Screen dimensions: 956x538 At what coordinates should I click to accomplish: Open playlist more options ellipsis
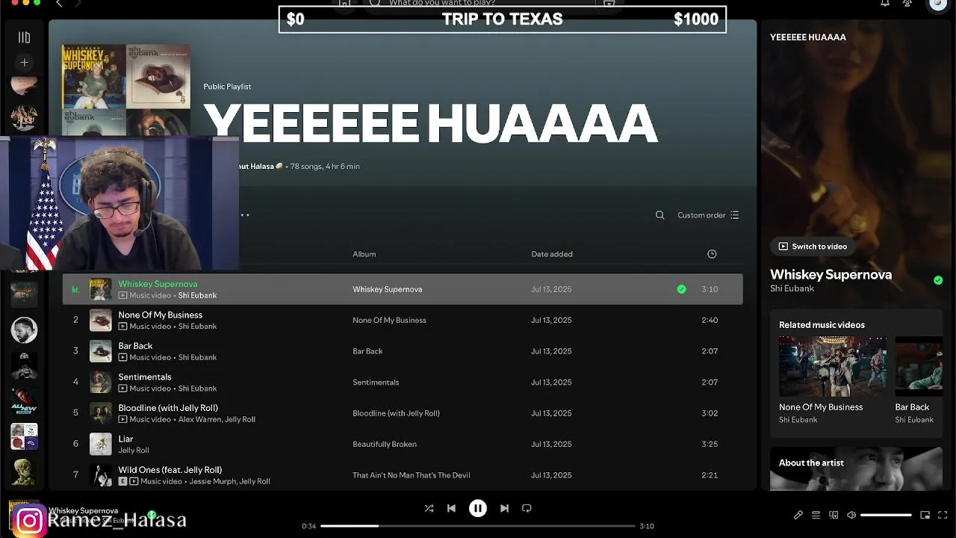tap(244, 215)
